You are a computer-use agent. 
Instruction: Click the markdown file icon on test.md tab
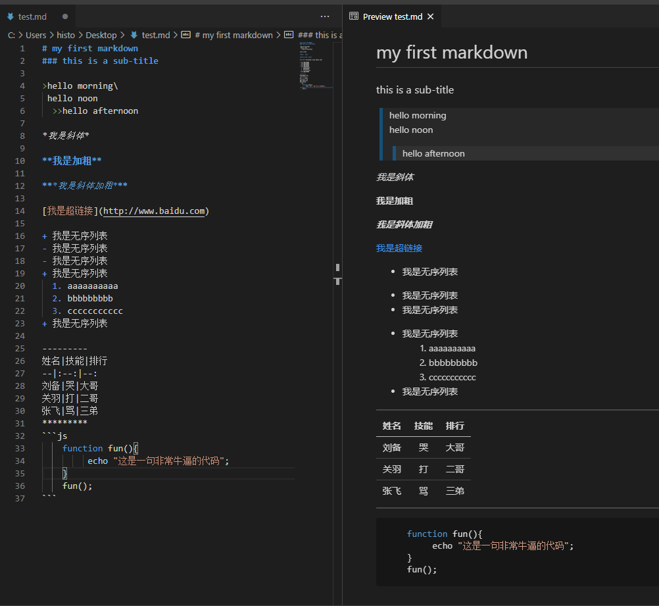click(11, 17)
